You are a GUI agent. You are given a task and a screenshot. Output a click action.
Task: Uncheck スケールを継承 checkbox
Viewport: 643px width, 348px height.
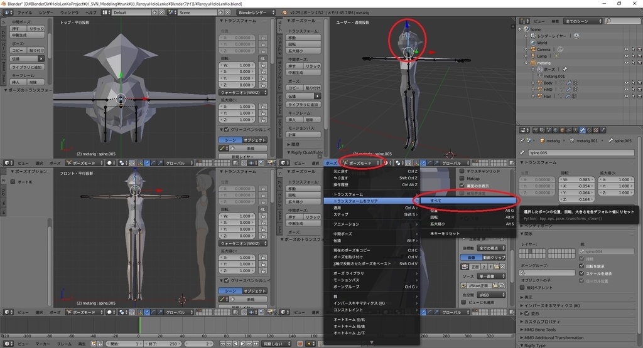click(581, 273)
